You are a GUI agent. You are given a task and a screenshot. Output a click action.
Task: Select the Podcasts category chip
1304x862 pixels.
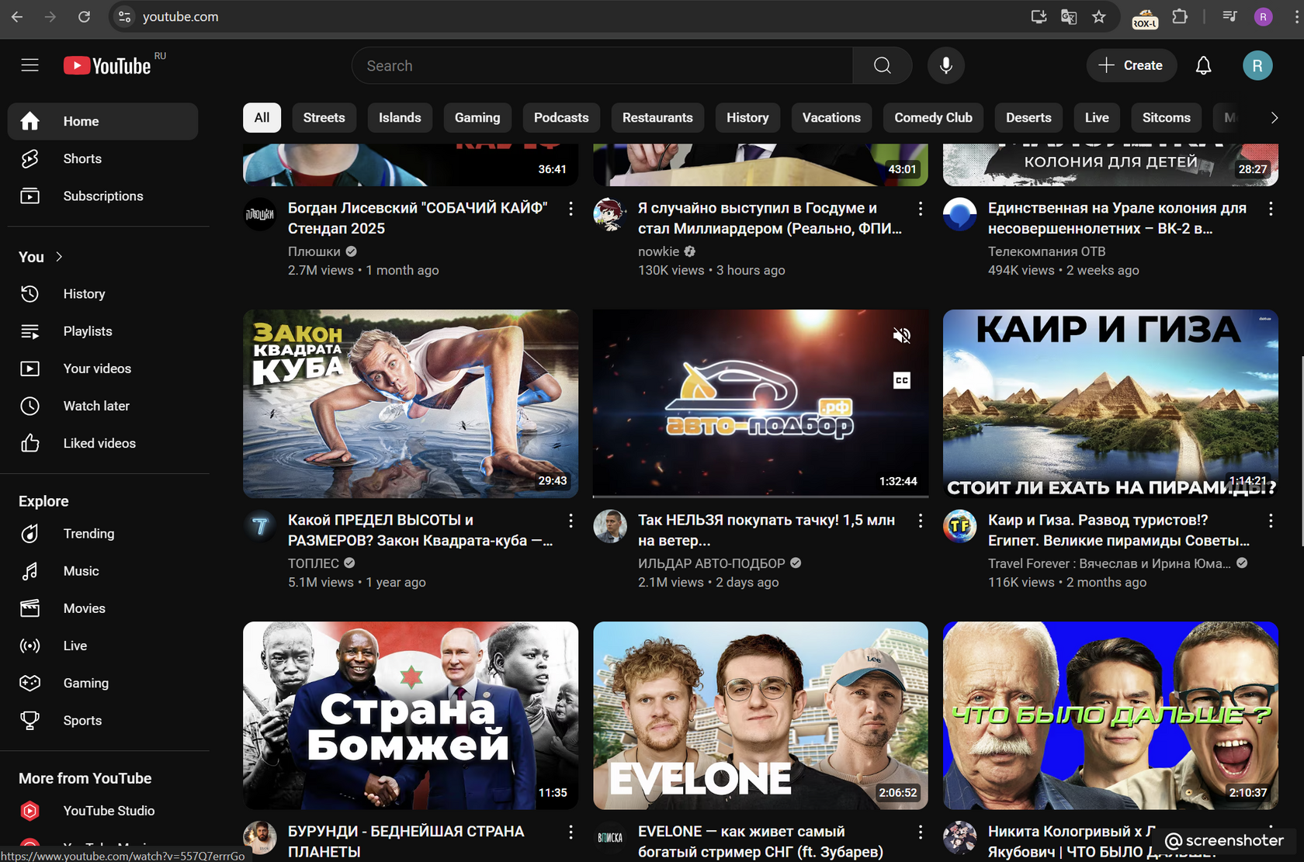point(560,118)
